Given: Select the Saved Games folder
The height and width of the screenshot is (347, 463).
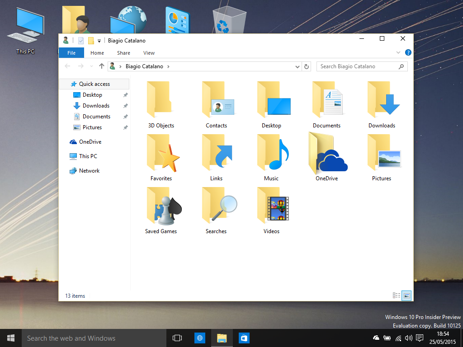Looking at the screenshot, I should pos(161,211).
